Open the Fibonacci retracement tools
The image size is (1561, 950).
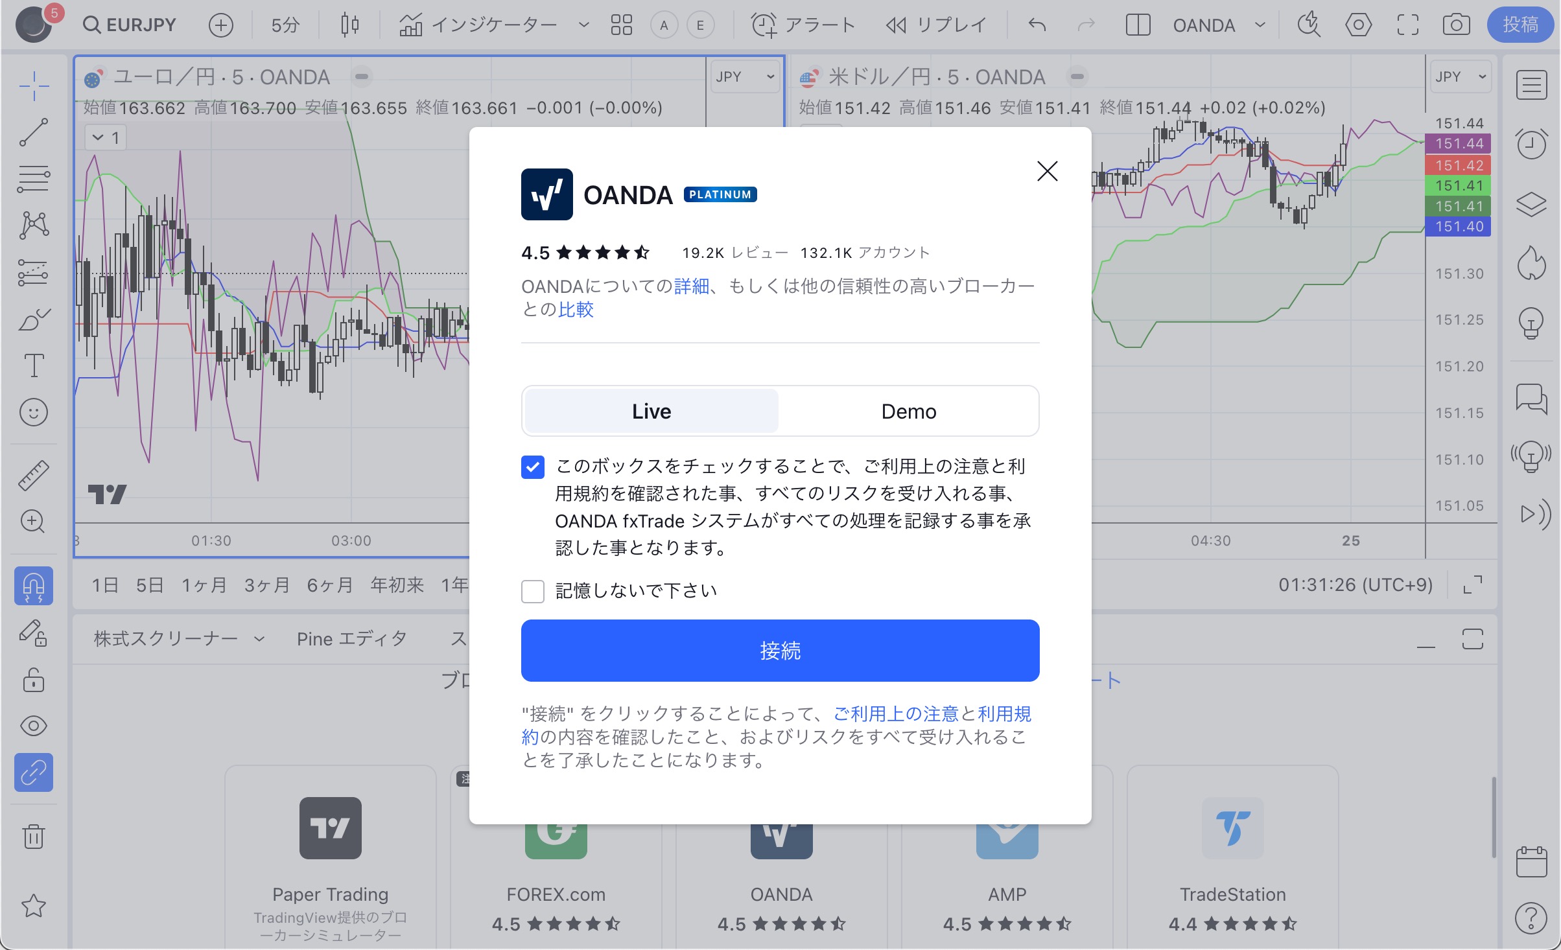[x=34, y=179]
